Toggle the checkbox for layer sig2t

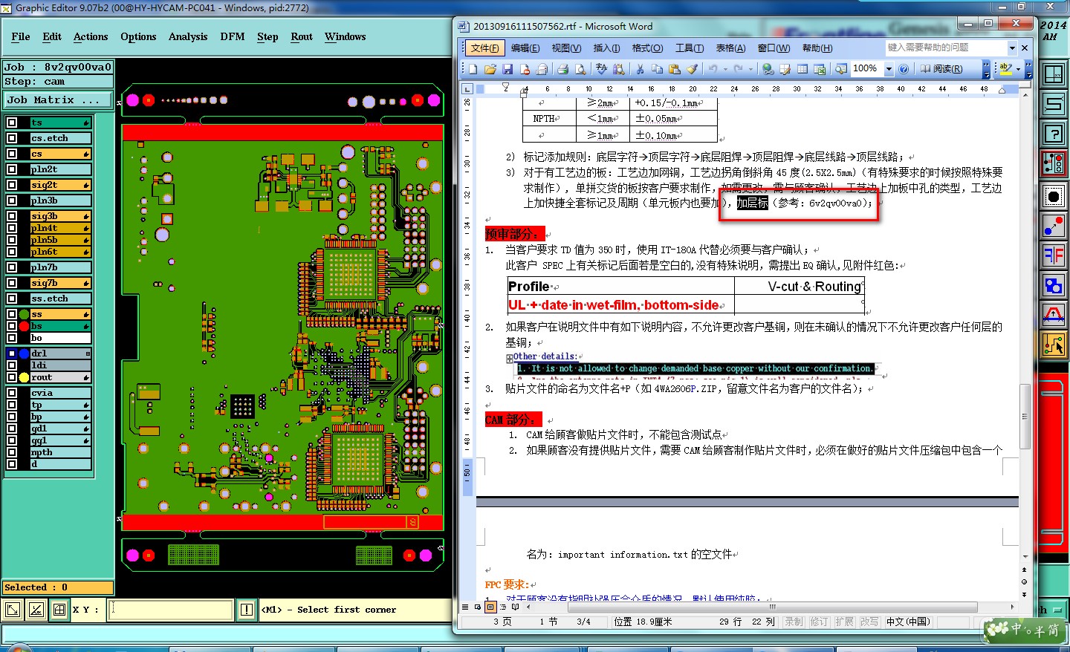point(12,185)
